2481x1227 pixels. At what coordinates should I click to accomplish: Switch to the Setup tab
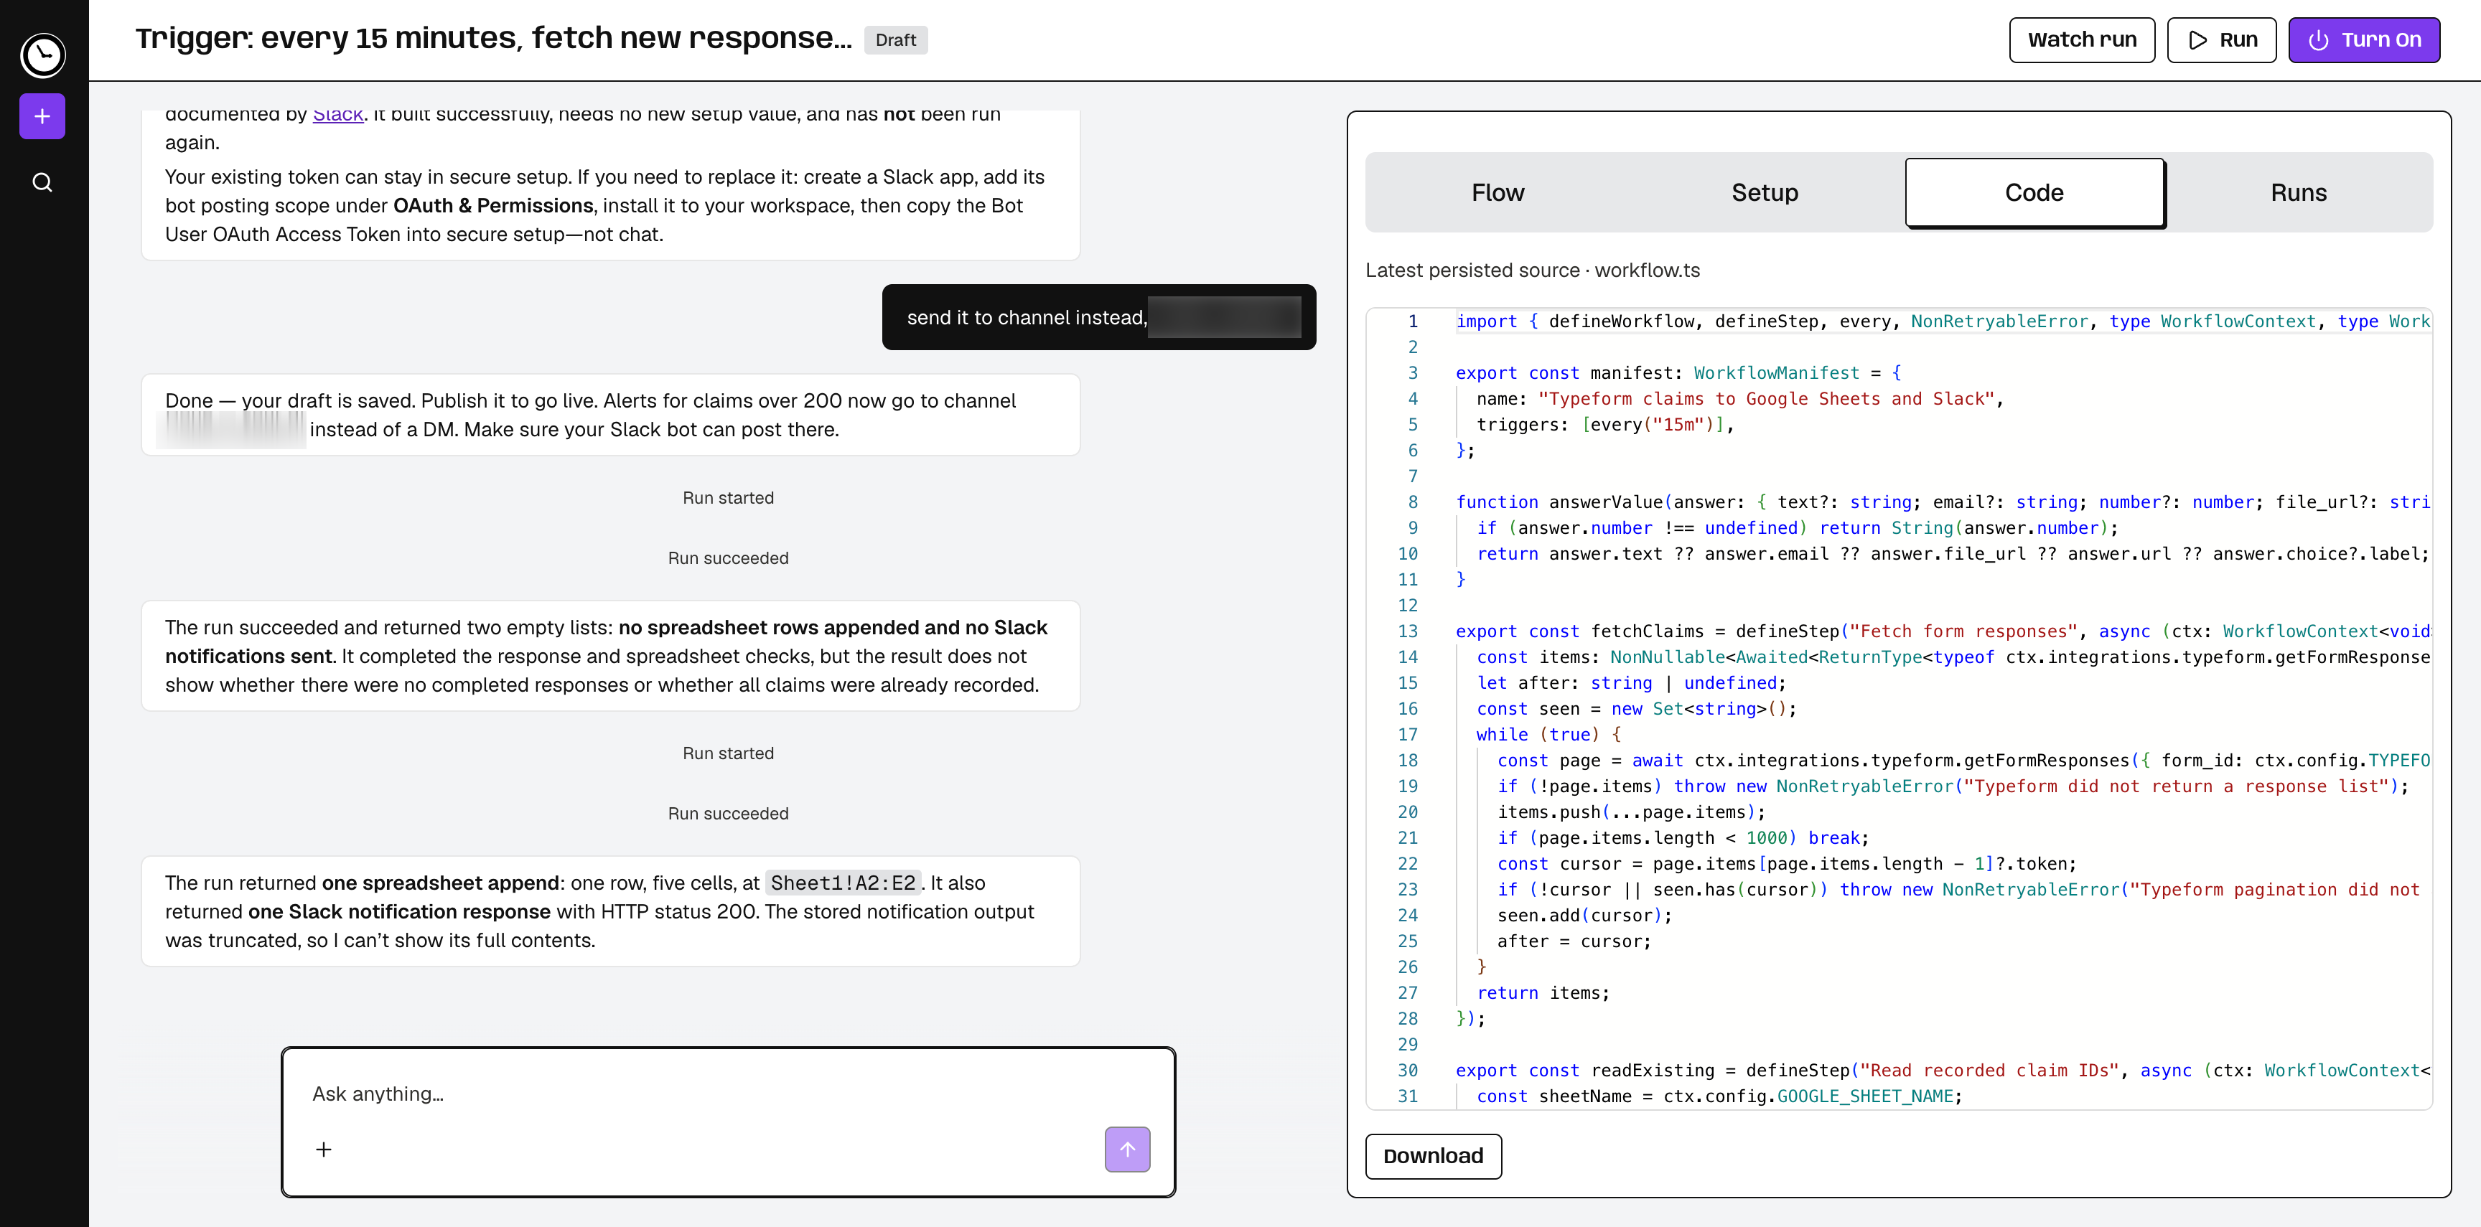(1765, 192)
